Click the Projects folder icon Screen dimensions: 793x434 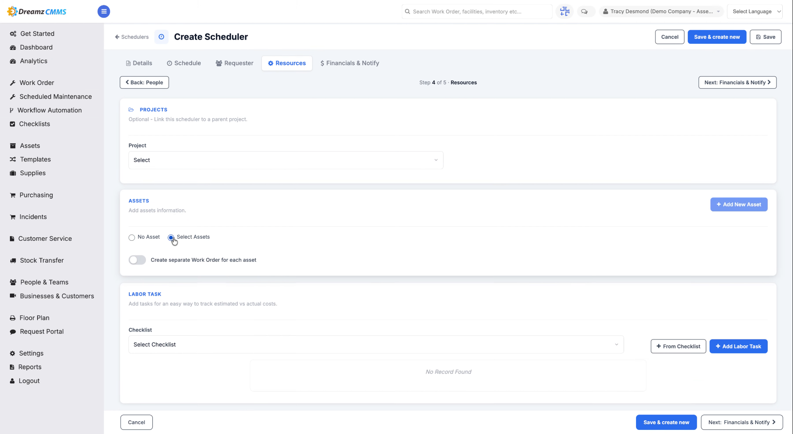pyautogui.click(x=131, y=109)
